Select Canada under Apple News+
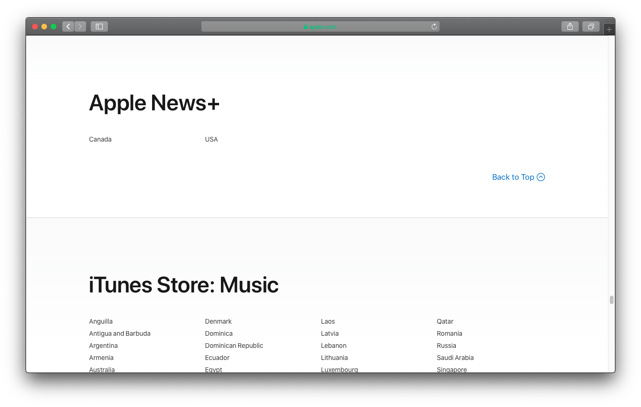Image resolution: width=641 pixels, height=407 pixels. (100, 139)
